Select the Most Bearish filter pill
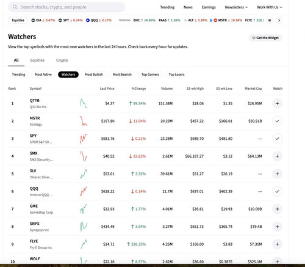This screenshot has width=305, height=267. point(122,75)
